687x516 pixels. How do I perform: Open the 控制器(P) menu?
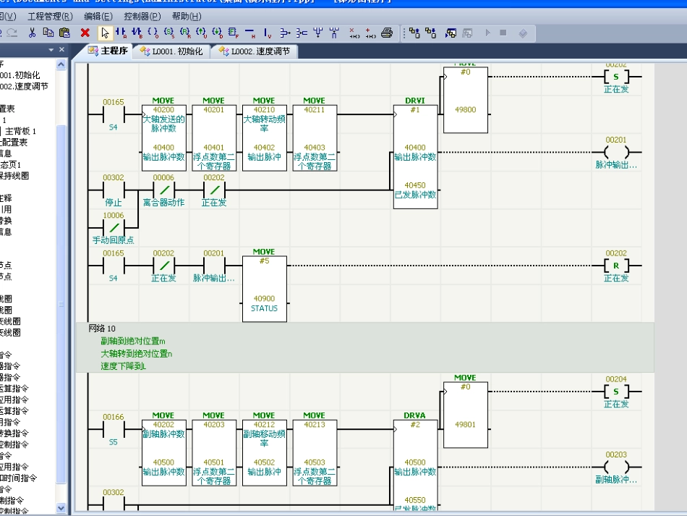coord(142,16)
